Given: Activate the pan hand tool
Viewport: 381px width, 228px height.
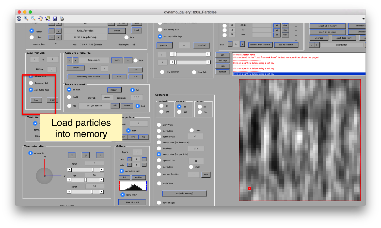Looking at the screenshot, I should [x=40, y=19].
